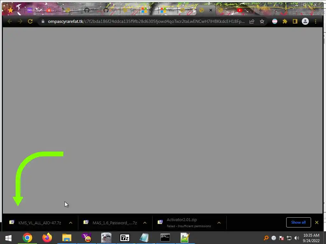Screen dimensions: 326x244
Task: Close the downloads shelf
Action: (317, 222)
